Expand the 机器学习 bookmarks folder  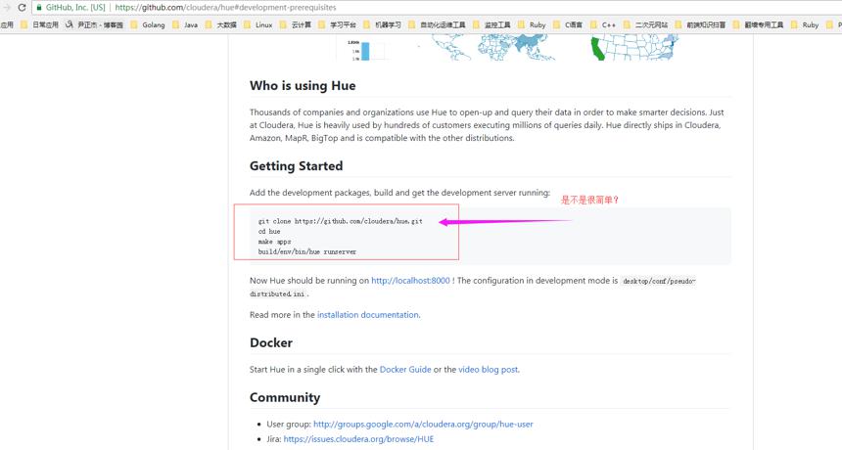coord(383,24)
